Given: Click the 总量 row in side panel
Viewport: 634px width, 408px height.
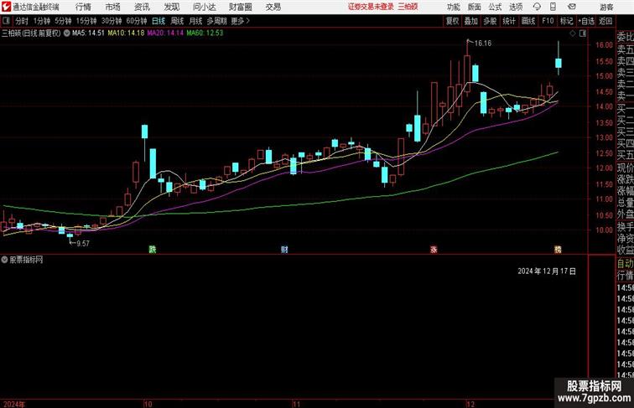Looking at the screenshot, I should (626, 203).
